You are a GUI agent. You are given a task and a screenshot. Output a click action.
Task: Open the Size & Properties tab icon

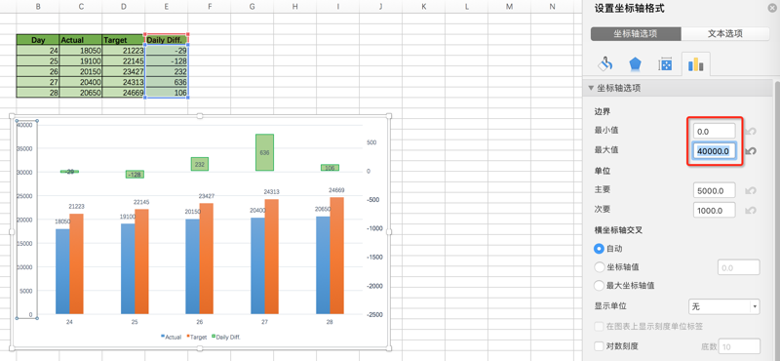665,64
